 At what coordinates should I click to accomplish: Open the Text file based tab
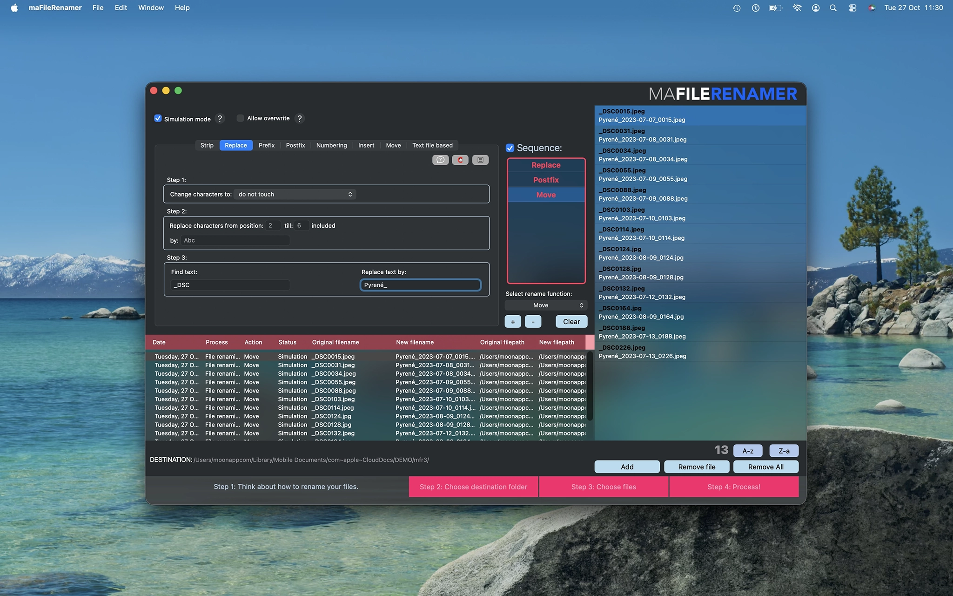click(x=432, y=145)
